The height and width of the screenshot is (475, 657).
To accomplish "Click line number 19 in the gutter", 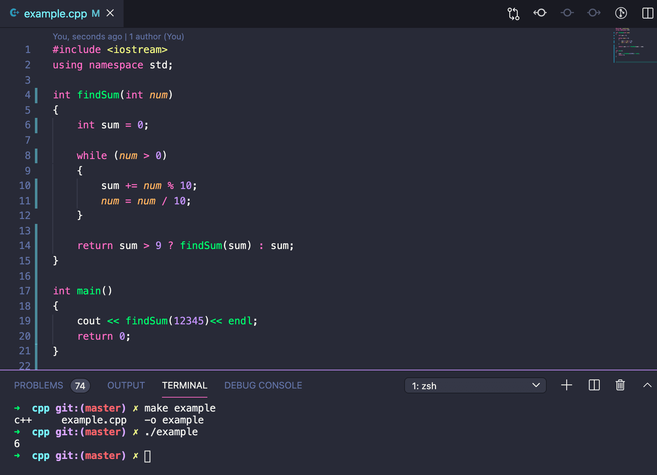I will pyautogui.click(x=25, y=321).
